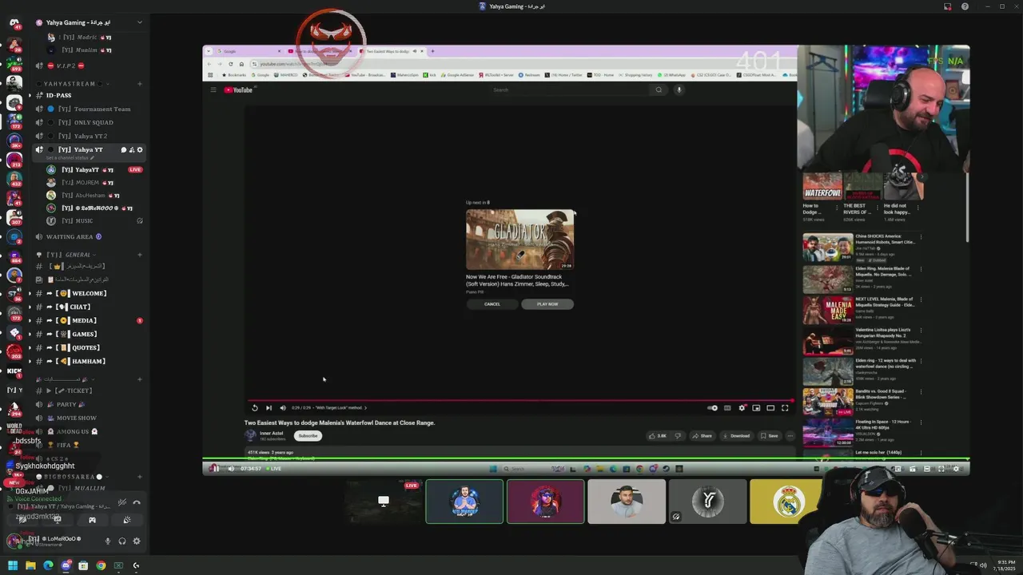The height and width of the screenshot is (575, 1023).
Task: Click fullscreen icon in streamed YouTube player
Action: [785, 408]
